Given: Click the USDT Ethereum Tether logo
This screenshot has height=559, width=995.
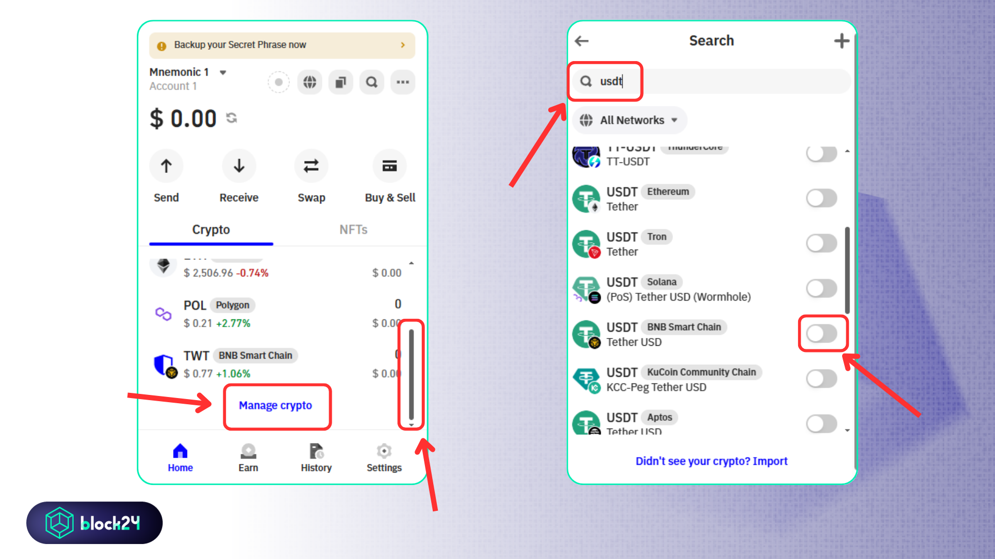Looking at the screenshot, I should (586, 199).
